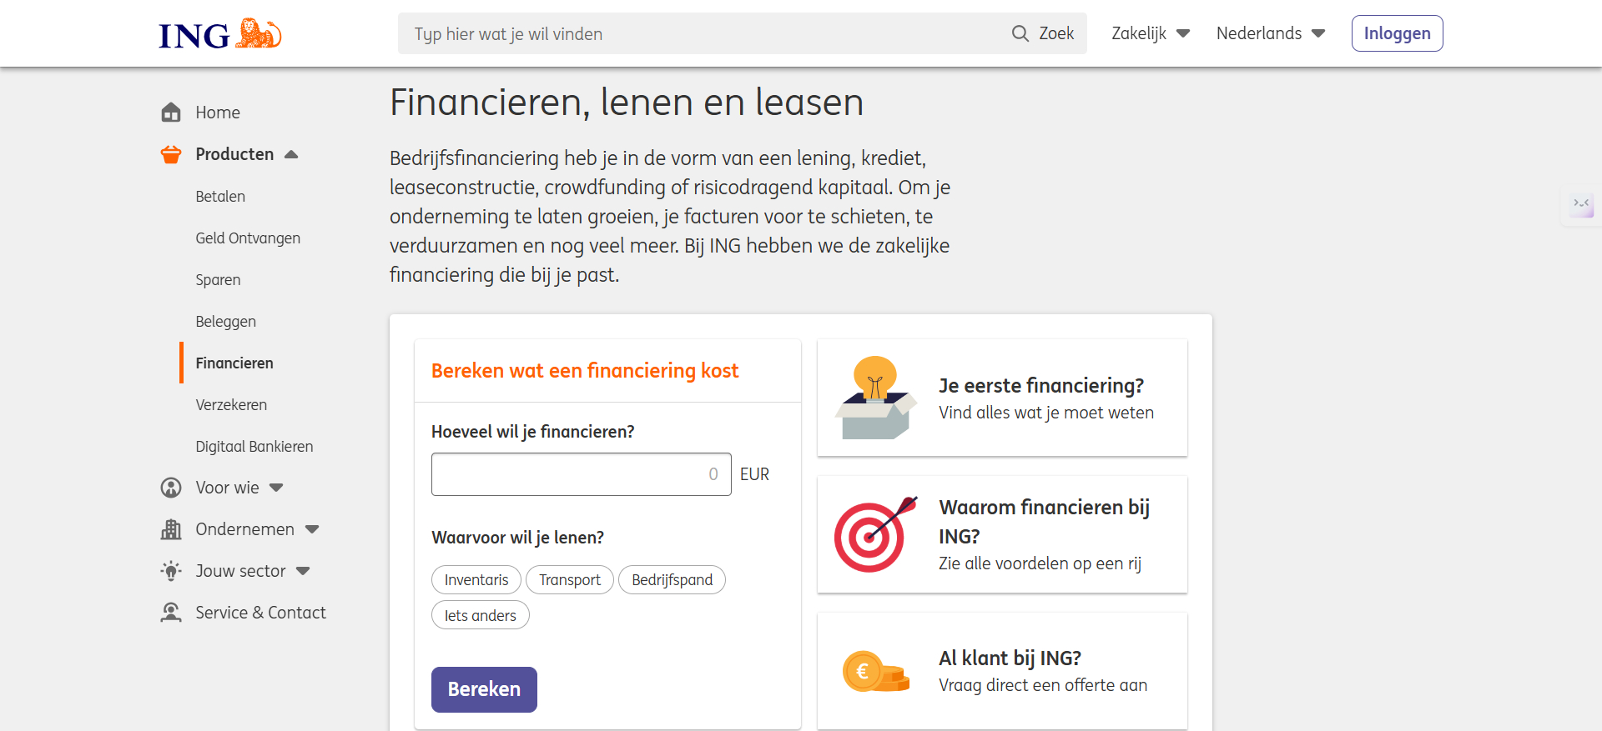Screen dimensions: 1602x731
Task: Go to Home in the sidebar
Action: pos(218,113)
